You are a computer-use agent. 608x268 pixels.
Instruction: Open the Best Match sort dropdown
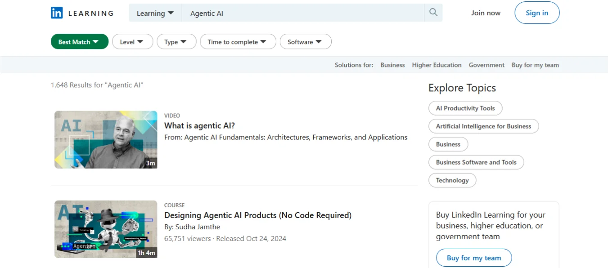pos(80,42)
